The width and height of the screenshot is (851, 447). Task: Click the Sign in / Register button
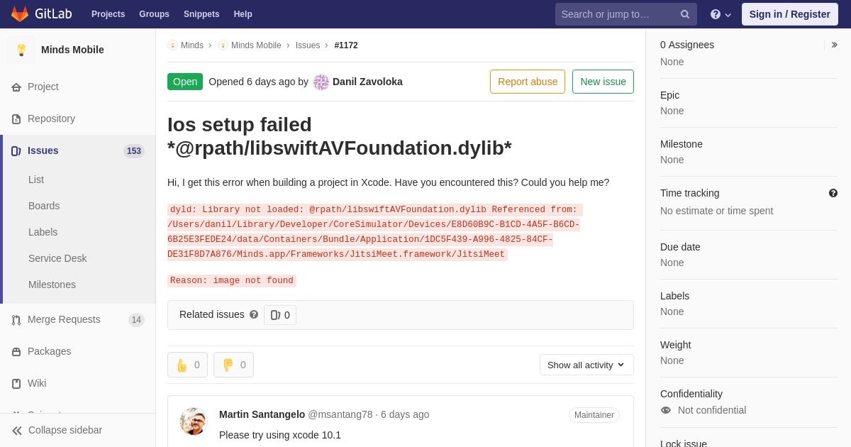point(790,14)
